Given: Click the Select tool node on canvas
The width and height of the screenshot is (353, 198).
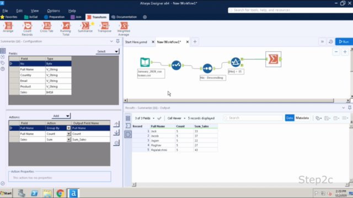Looking at the screenshot, I should [x=176, y=65].
